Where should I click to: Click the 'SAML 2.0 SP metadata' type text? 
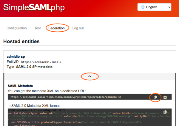pyautogui.click(x=34, y=67)
